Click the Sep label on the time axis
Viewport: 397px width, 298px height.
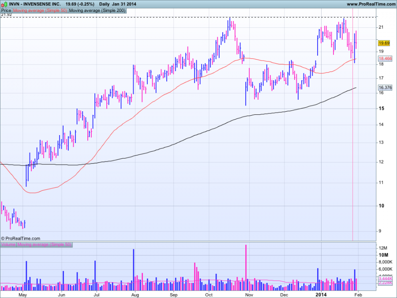[x=174, y=295]
